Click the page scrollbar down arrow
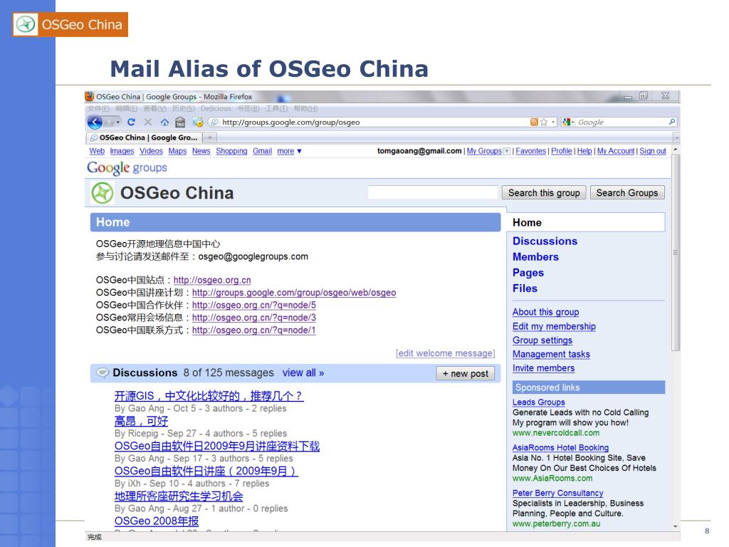Image resolution: width=729 pixels, height=547 pixels. pyautogui.click(x=676, y=526)
